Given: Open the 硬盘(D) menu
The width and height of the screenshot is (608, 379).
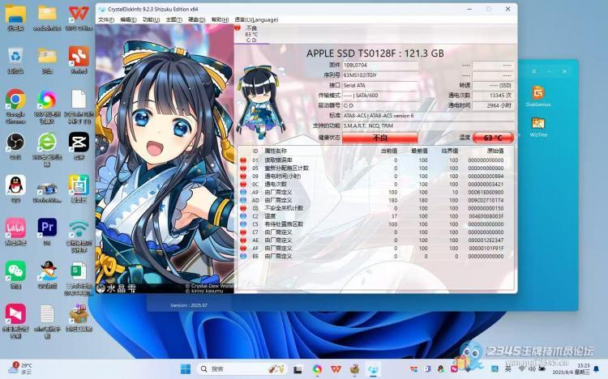Looking at the screenshot, I should point(197,19).
